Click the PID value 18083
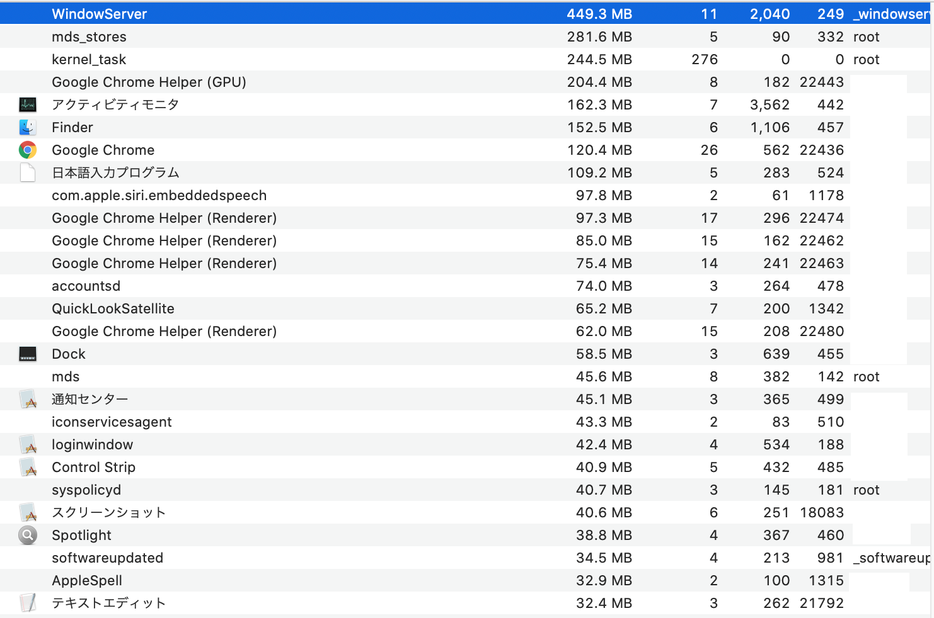 pos(822,512)
